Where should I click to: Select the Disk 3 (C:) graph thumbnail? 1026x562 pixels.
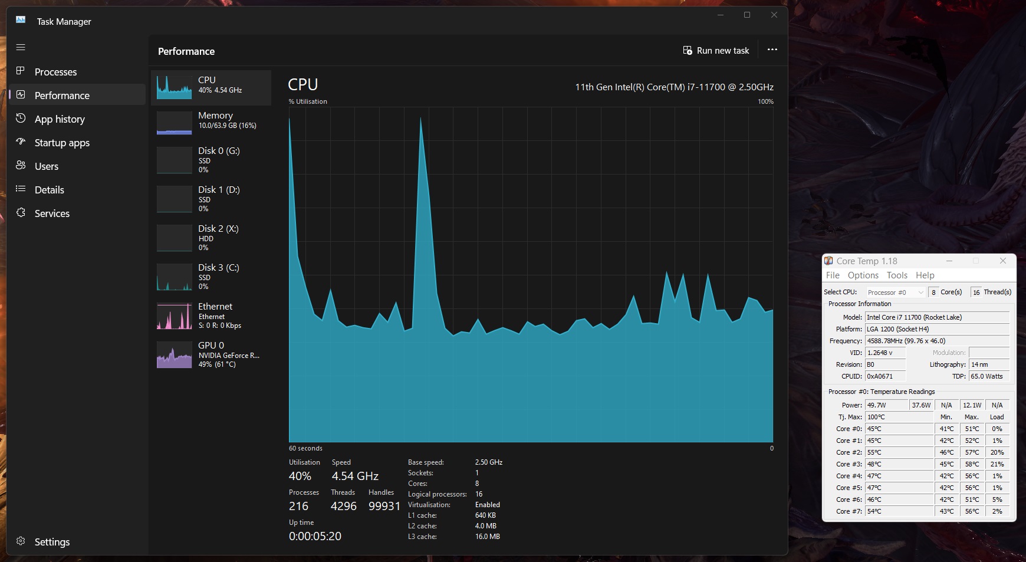click(175, 277)
